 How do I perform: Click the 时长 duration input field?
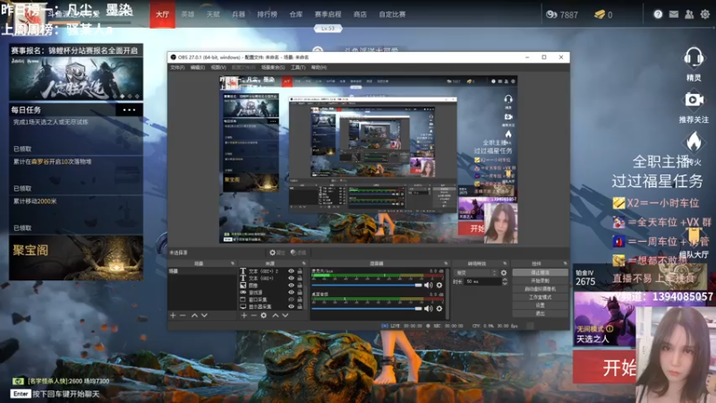pyautogui.click(x=482, y=281)
